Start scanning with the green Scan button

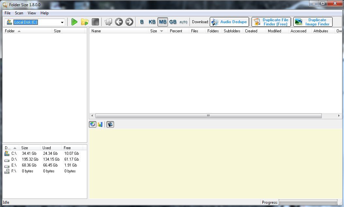(74, 22)
